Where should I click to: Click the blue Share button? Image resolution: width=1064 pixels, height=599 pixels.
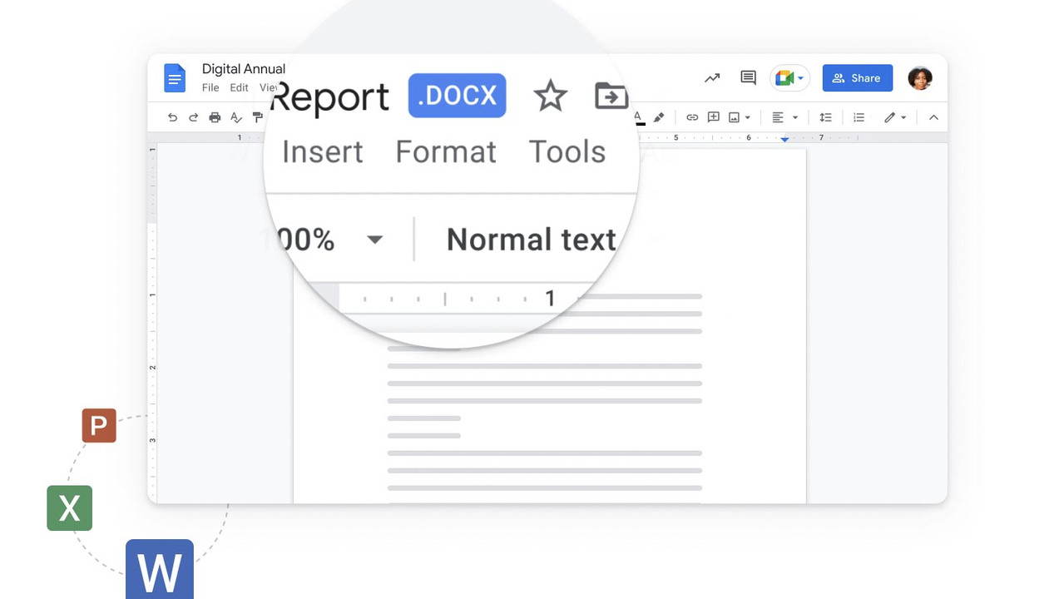point(857,78)
